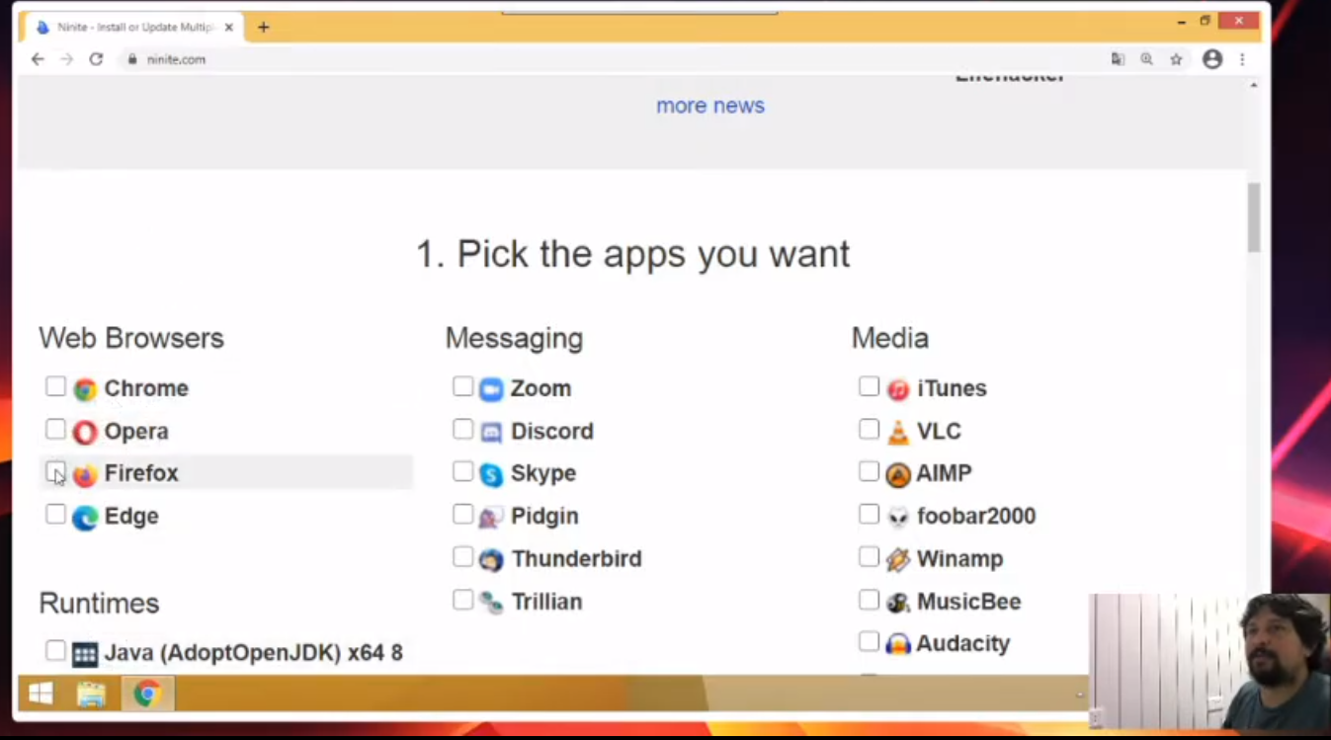1331x740 pixels.
Task: Click the page vertical scrollbar thumb
Action: 1254,217
